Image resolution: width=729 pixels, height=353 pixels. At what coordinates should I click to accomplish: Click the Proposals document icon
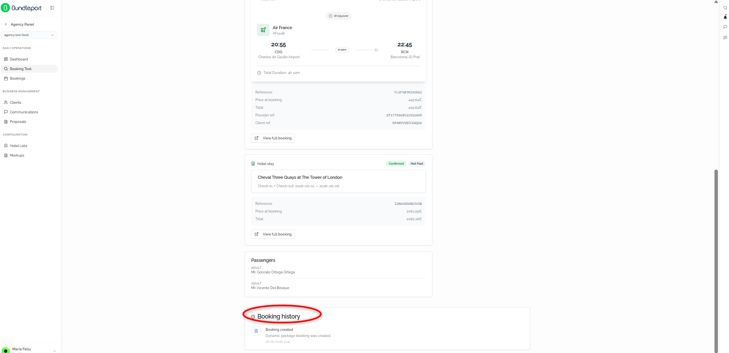tap(6, 121)
